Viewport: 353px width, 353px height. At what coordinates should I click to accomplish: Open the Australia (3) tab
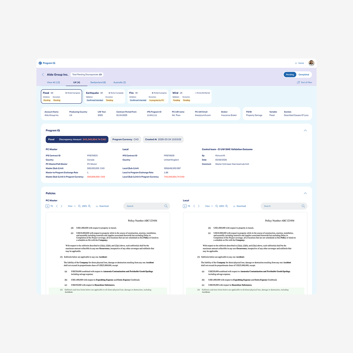tap(120, 82)
